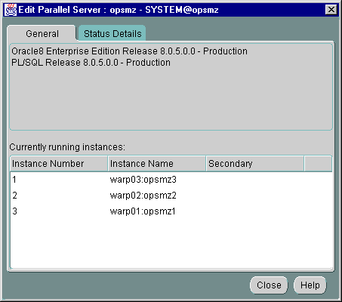Open the Status Details tab

[x=112, y=34]
